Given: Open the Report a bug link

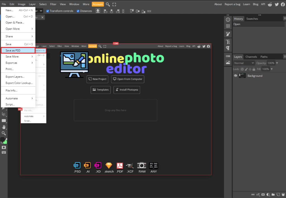Looking at the screenshot, I should pos(232,4).
